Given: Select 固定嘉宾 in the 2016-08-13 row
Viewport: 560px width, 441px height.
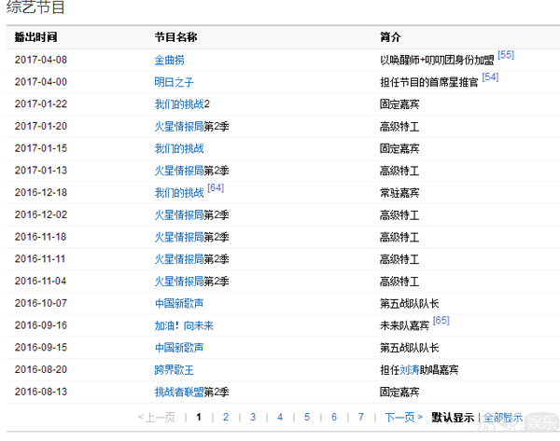Looking at the screenshot, I should click(x=399, y=392).
